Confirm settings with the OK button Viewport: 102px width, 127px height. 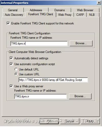pos(49,121)
